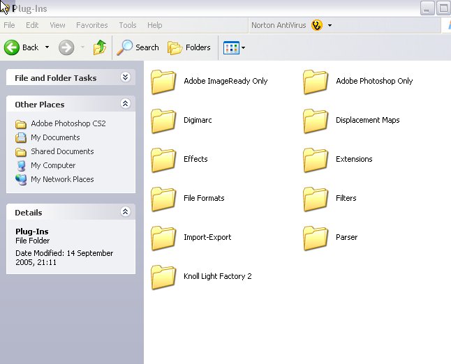This screenshot has height=364, width=451.
Task: Expand the File and Folder Tasks panel
Action: click(125, 77)
